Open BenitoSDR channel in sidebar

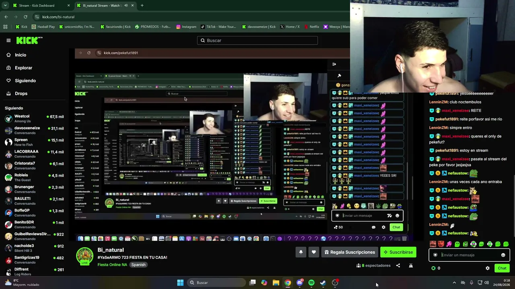coord(35,224)
